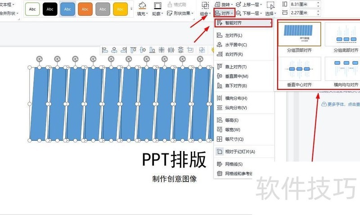Click the outline (轮廓) icon
The height and width of the screenshot is (215, 360).
click(157, 5)
